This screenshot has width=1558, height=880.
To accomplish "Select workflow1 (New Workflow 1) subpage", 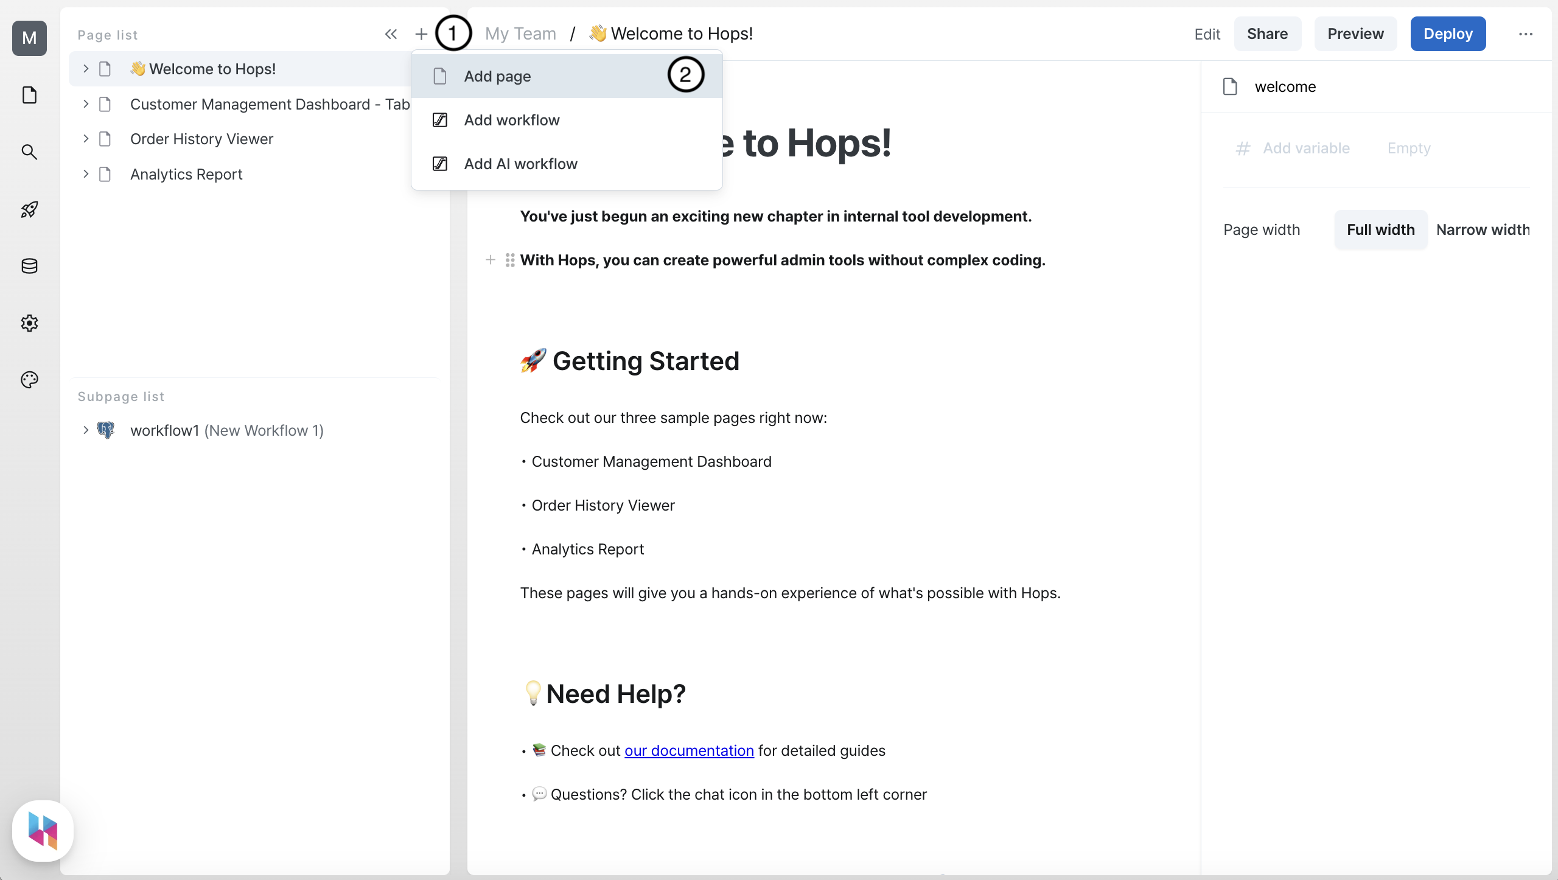I will (226, 430).
